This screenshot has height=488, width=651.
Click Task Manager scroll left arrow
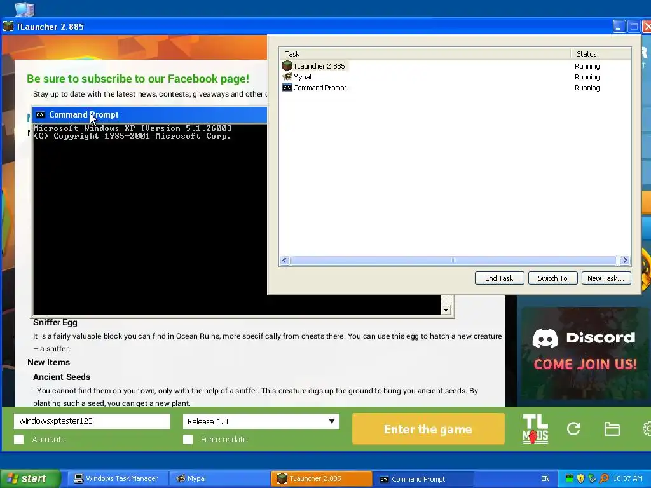(284, 261)
